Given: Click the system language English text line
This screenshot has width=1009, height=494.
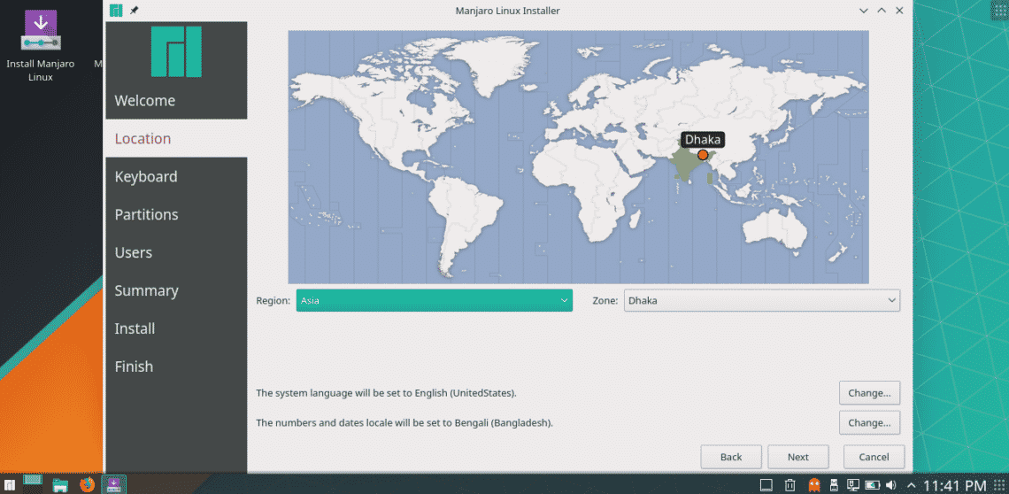Looking at the screenshot, I should click(386, 392).
